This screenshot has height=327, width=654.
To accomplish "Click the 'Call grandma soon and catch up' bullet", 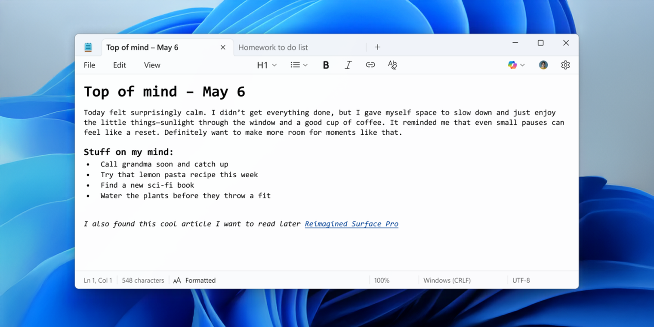I will [x=164, y=164].
